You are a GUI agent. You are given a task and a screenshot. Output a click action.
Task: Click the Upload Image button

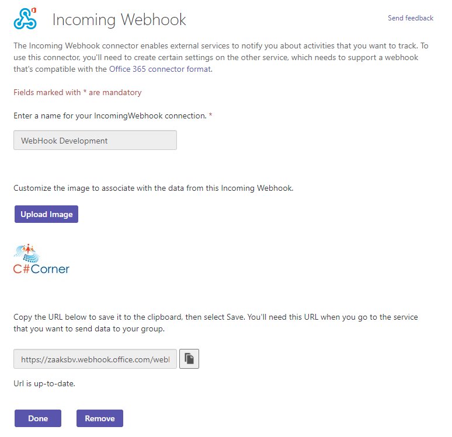point(46,214)
